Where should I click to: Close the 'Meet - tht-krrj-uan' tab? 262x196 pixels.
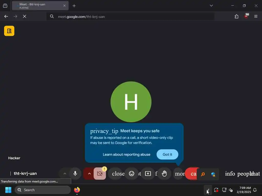point(64,6)
